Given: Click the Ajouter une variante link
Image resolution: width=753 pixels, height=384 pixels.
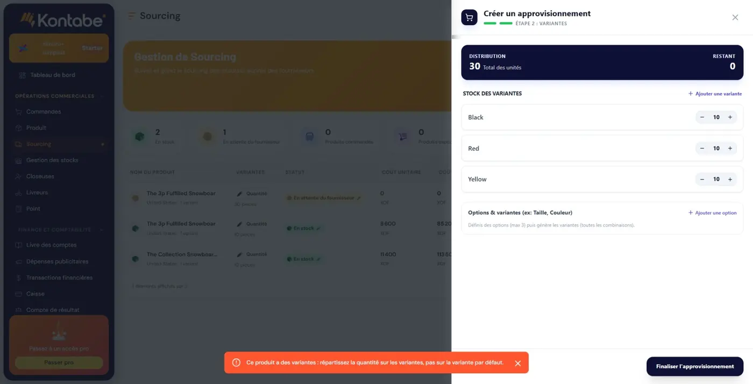Looking at the screenshot, I should 715,94.
